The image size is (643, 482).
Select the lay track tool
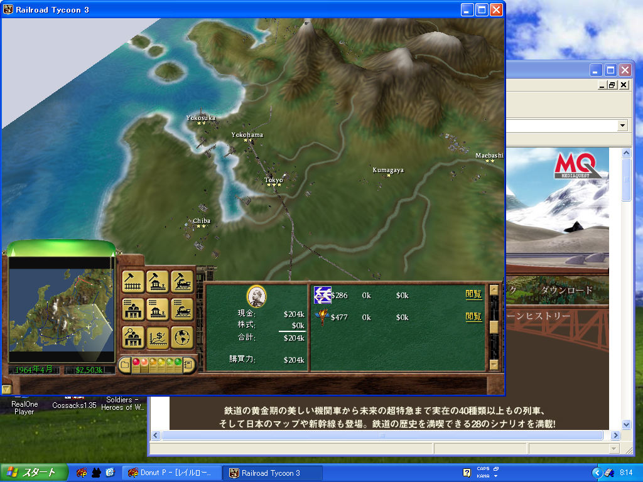(133, 281)
